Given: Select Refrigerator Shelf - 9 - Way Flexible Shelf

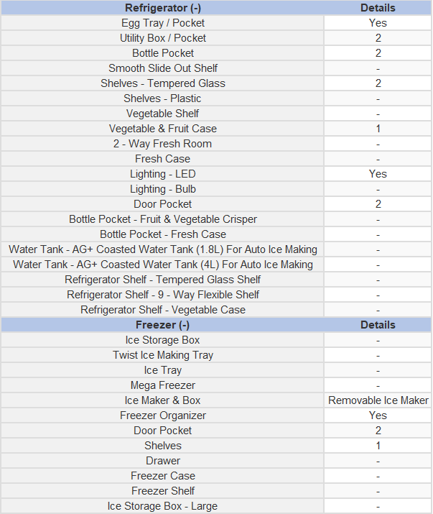Looking at the screenshot, I should (x=216, y=294).
